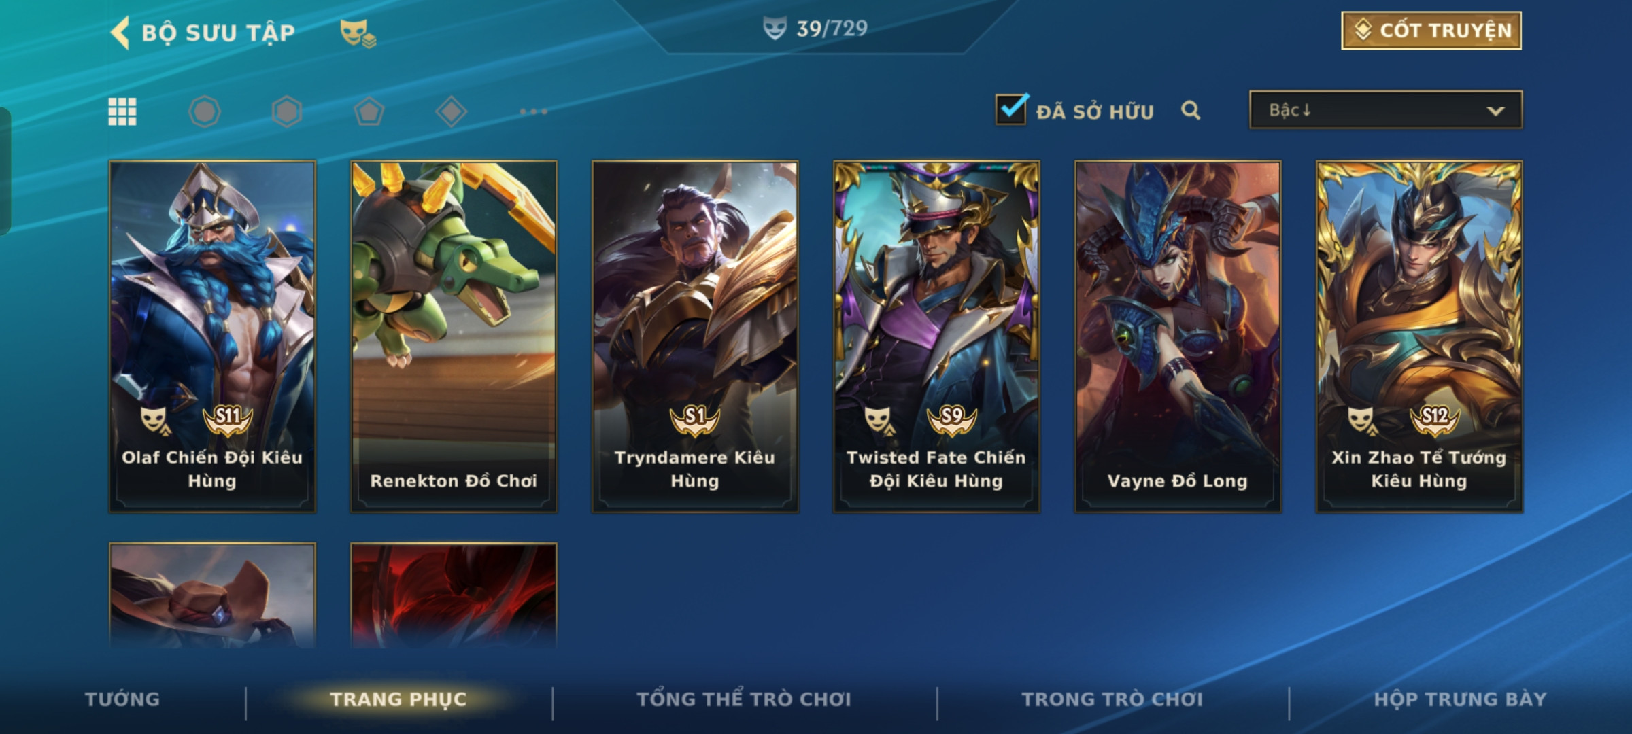Select the Vayne Đồ Long skin card
The height and width of the screenshot is (734, 1632).
1178,336
